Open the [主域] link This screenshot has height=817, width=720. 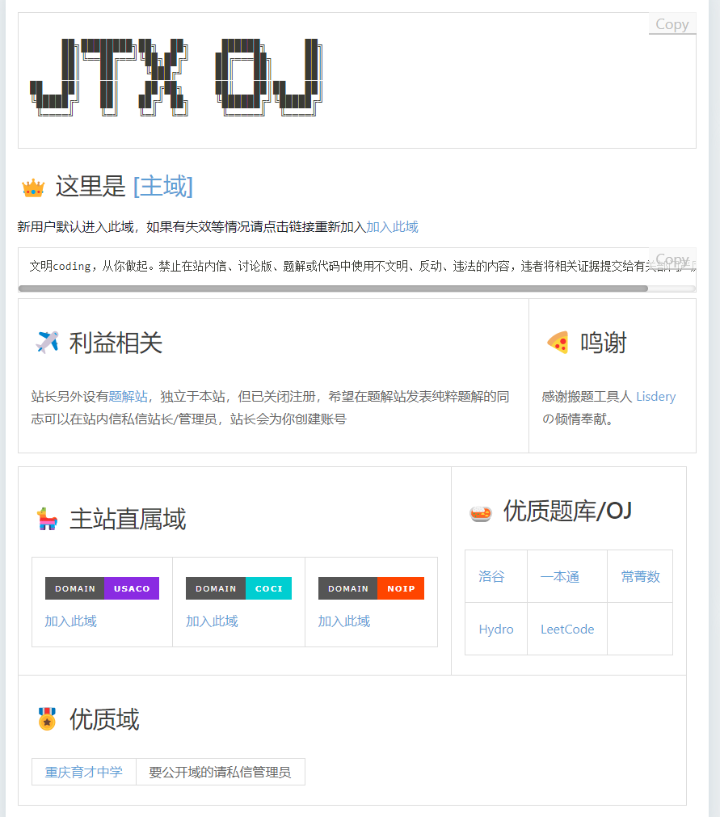162,187
